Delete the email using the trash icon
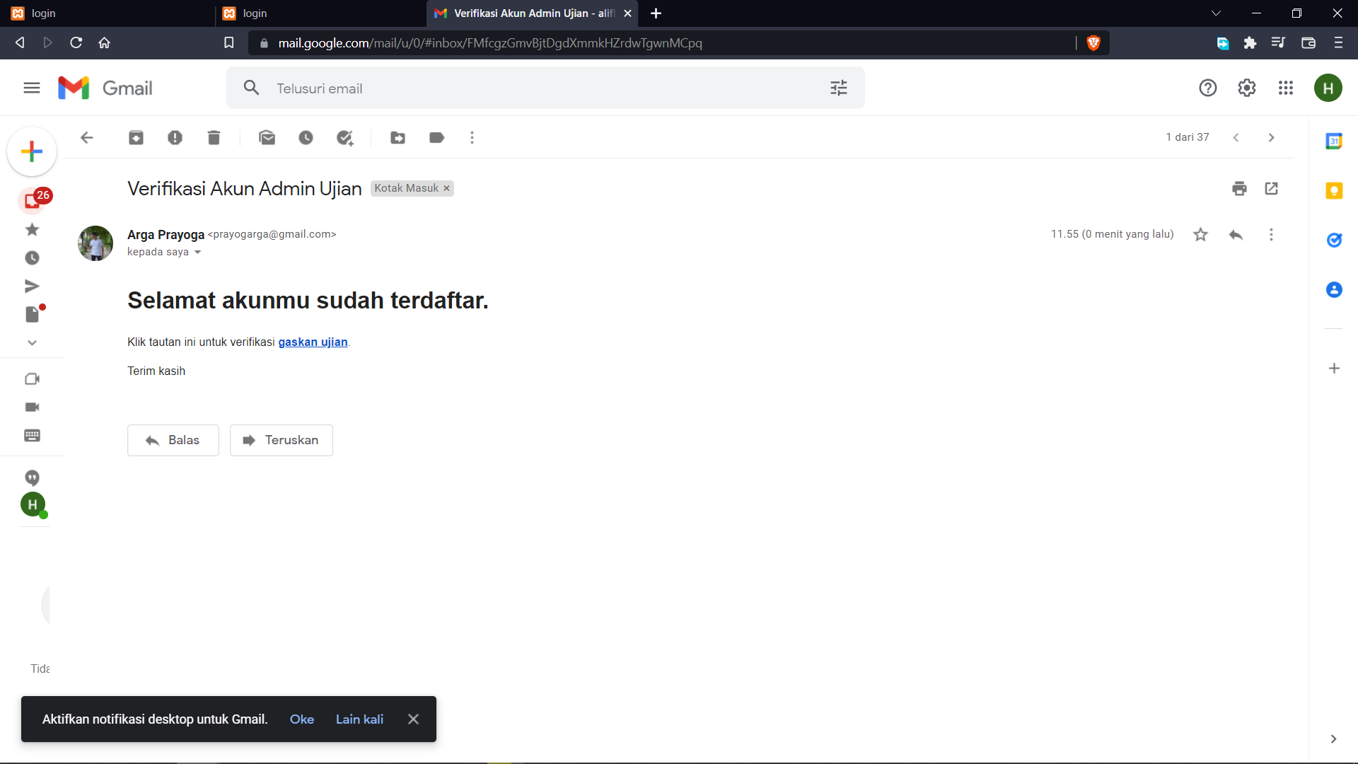This screenshot has width=1358, height=764. (x=214, y=138)
